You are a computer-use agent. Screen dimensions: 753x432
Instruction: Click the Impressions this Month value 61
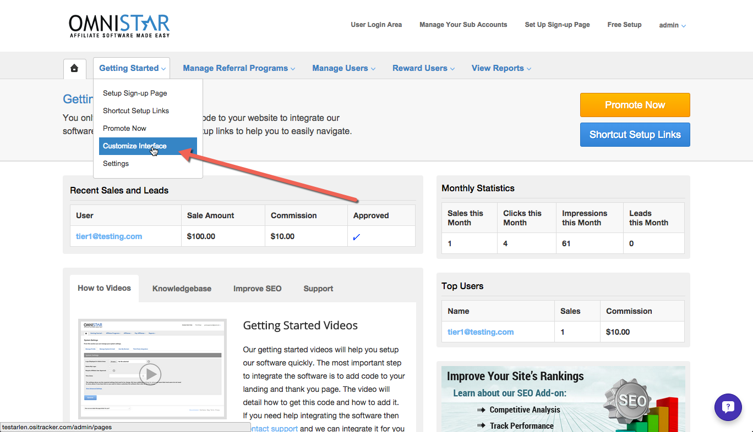566,243
